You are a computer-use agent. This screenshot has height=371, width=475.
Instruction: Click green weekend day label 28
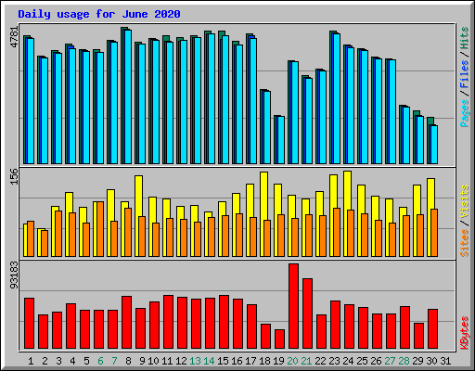coord(404,361)
